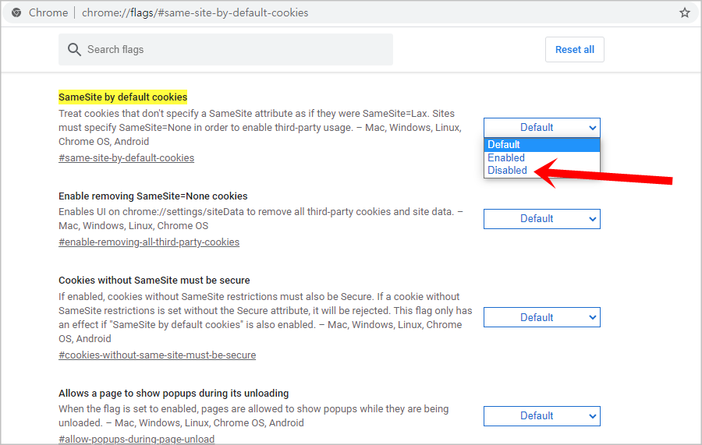Click the Chrome logo icon in address bar
This screenshot has height=445, width=702.
16,12
